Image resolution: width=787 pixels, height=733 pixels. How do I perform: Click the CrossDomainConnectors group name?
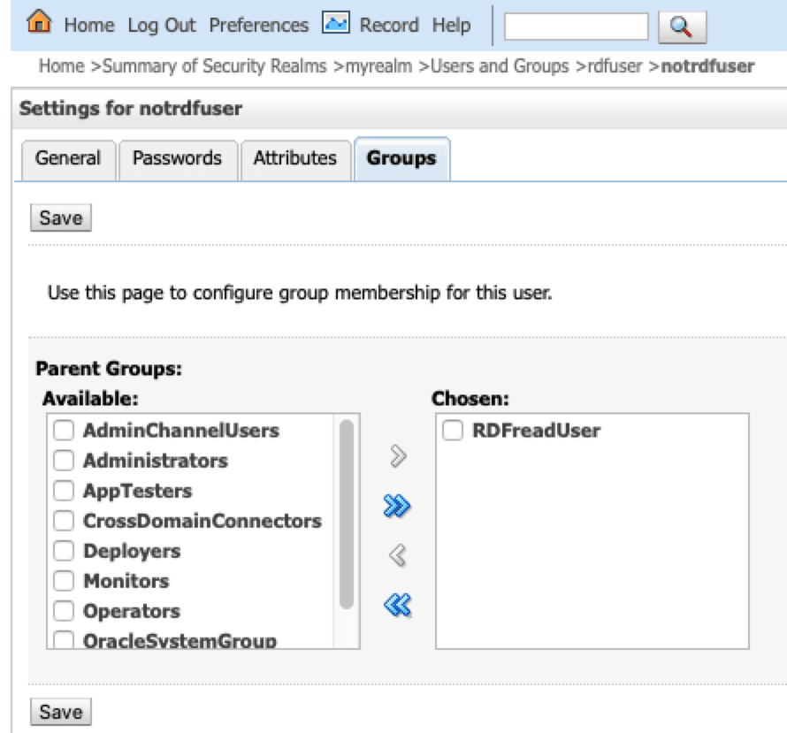click(x=202, y=521)
